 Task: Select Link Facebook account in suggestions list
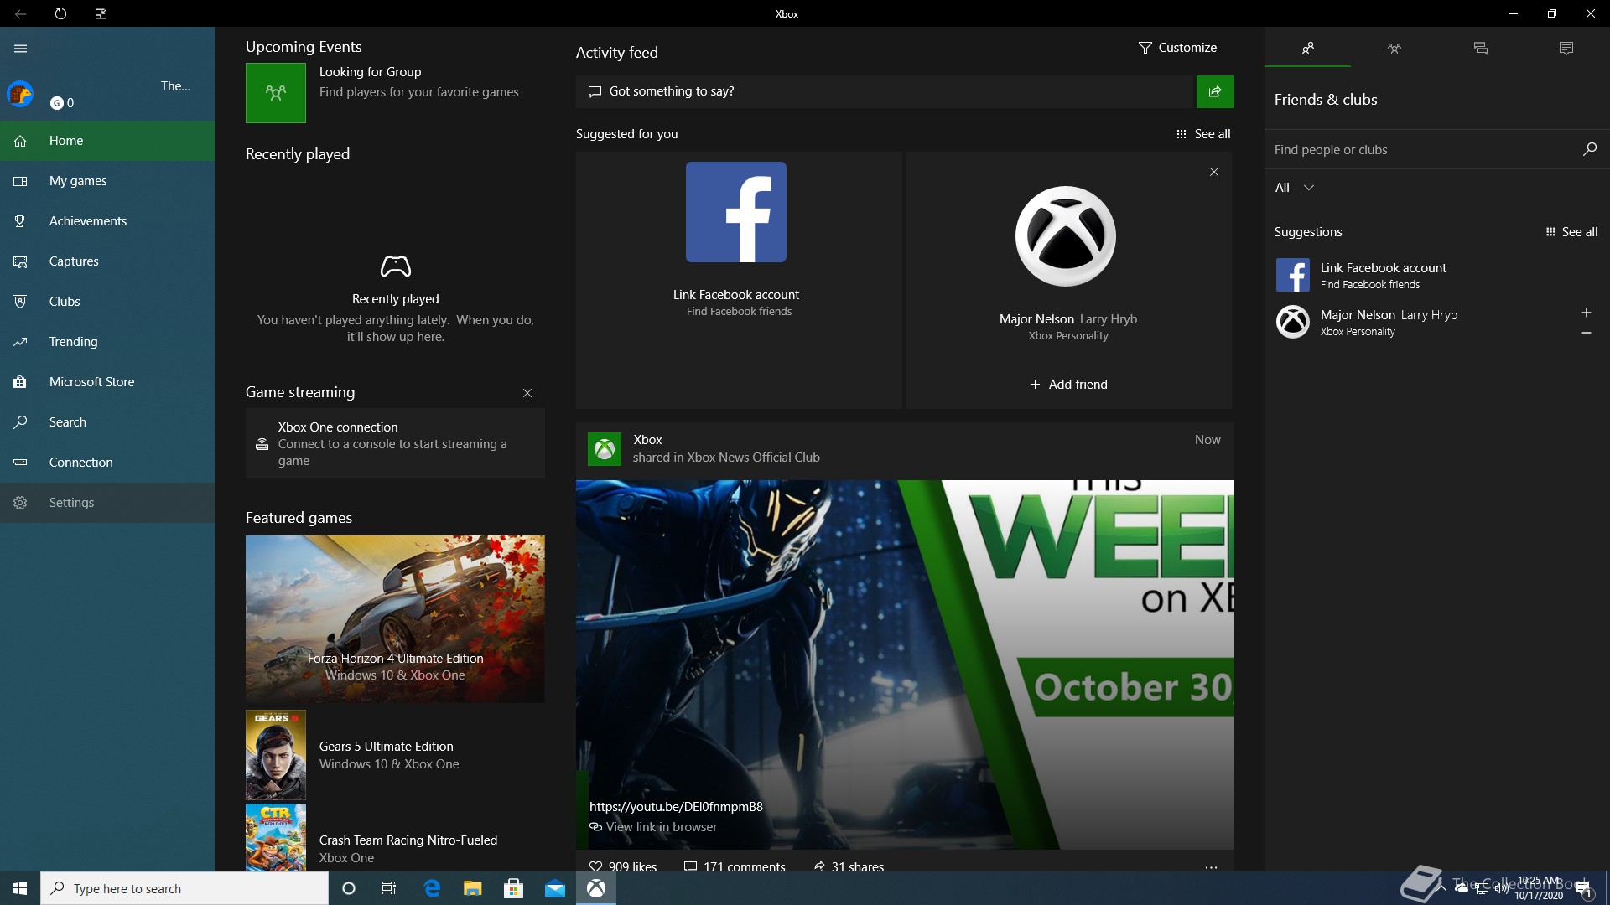[x=1437, y=275]
